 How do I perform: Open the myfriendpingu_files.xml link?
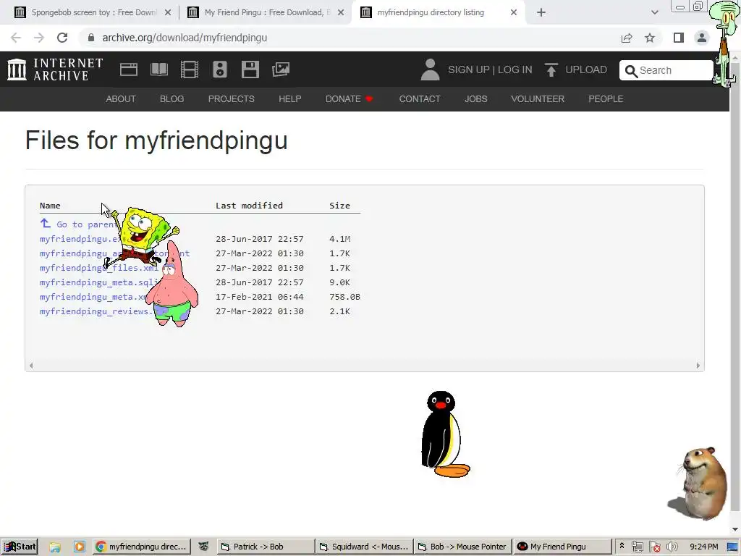click(x=99, y=268)
